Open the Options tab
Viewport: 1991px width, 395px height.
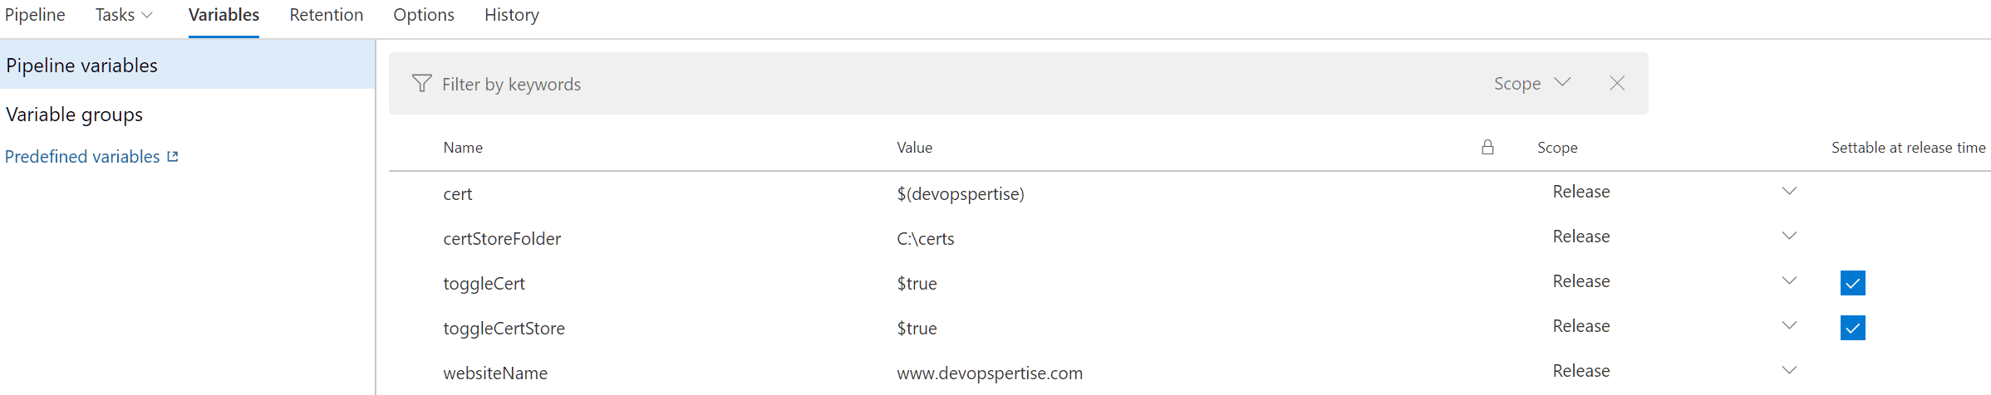tap(424, 15)
